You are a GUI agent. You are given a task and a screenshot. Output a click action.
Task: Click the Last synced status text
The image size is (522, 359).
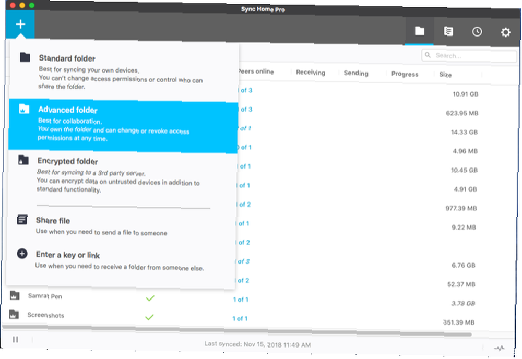(x=257, y=344)
